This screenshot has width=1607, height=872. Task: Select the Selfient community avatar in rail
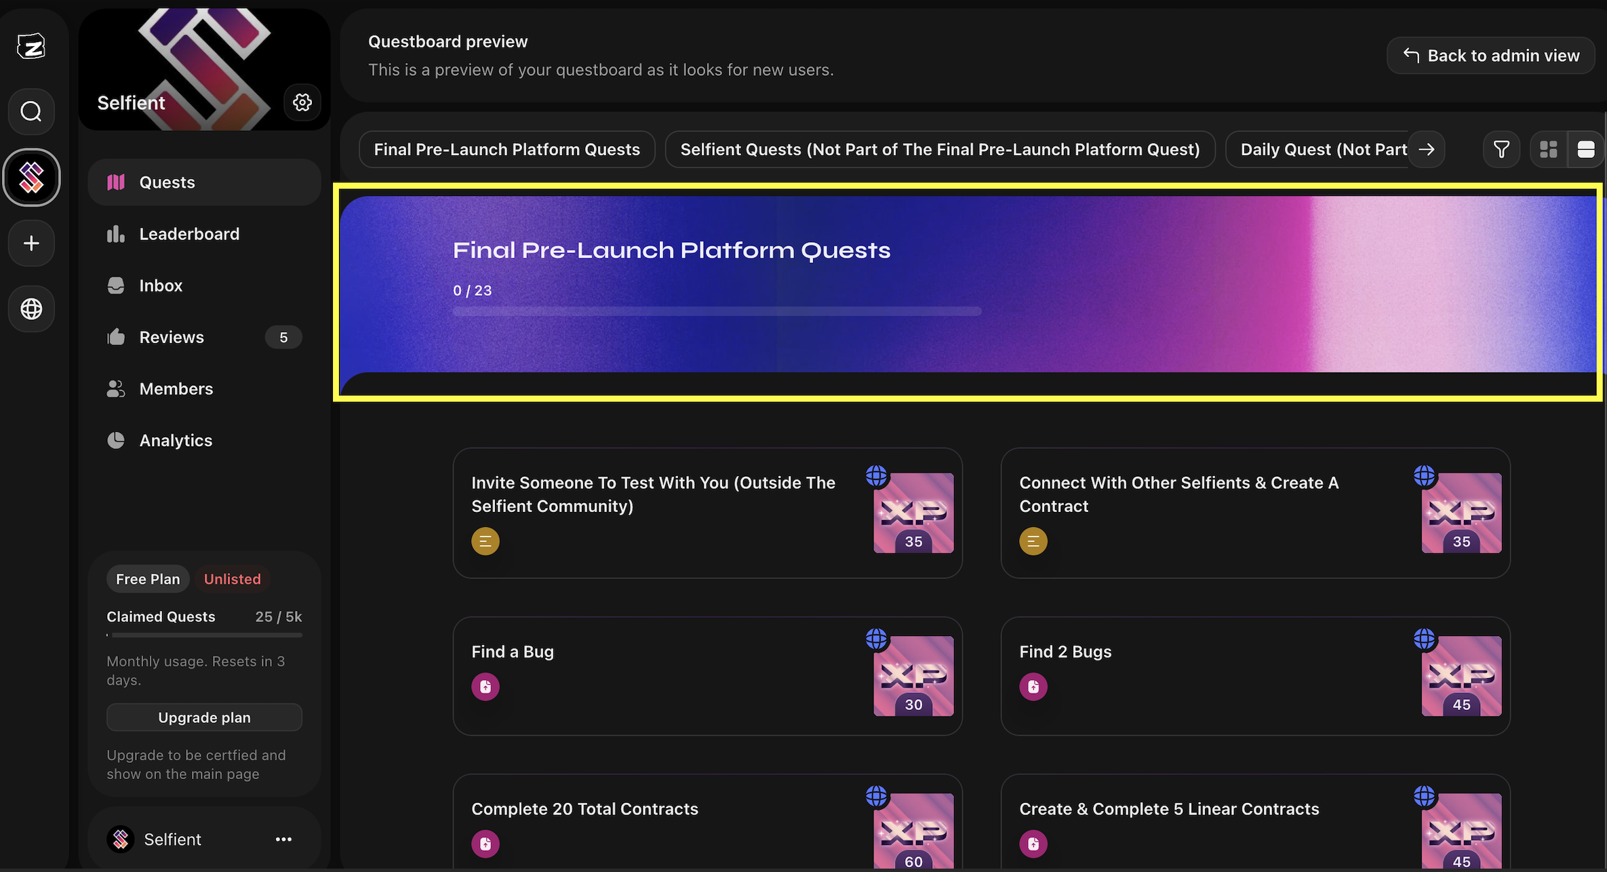31,178
